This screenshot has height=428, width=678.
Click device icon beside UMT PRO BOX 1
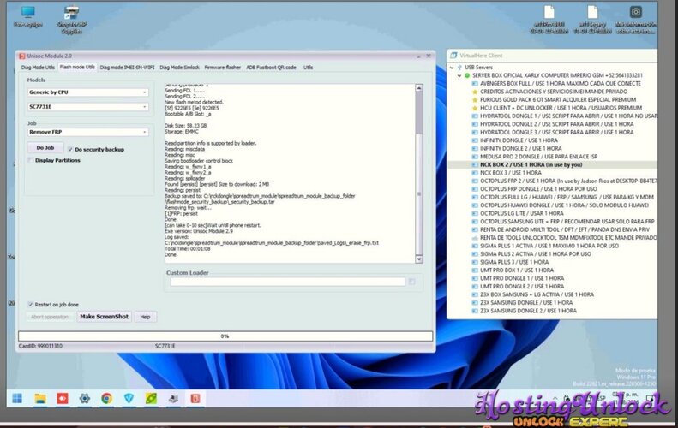coord(475,270)
